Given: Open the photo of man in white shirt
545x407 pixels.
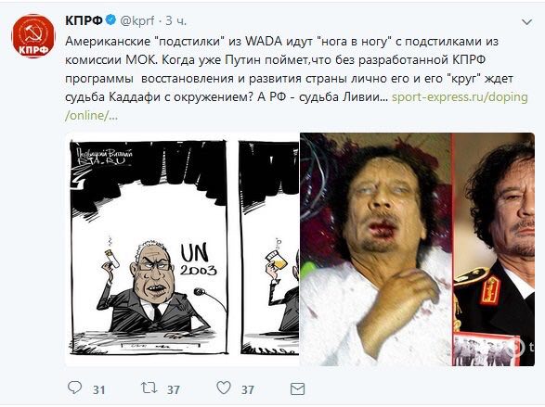Looking at the screenshot, I should (x=376, y=249).
